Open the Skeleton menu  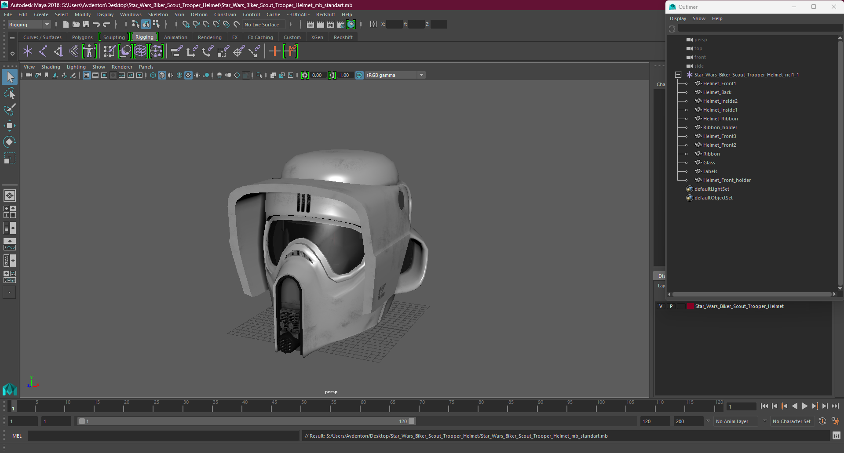coord(157,14)
